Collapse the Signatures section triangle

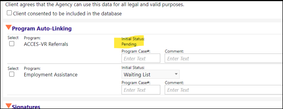[x=8, y=106]
